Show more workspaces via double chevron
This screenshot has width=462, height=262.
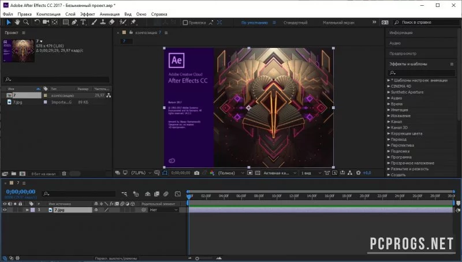point(374,22)
